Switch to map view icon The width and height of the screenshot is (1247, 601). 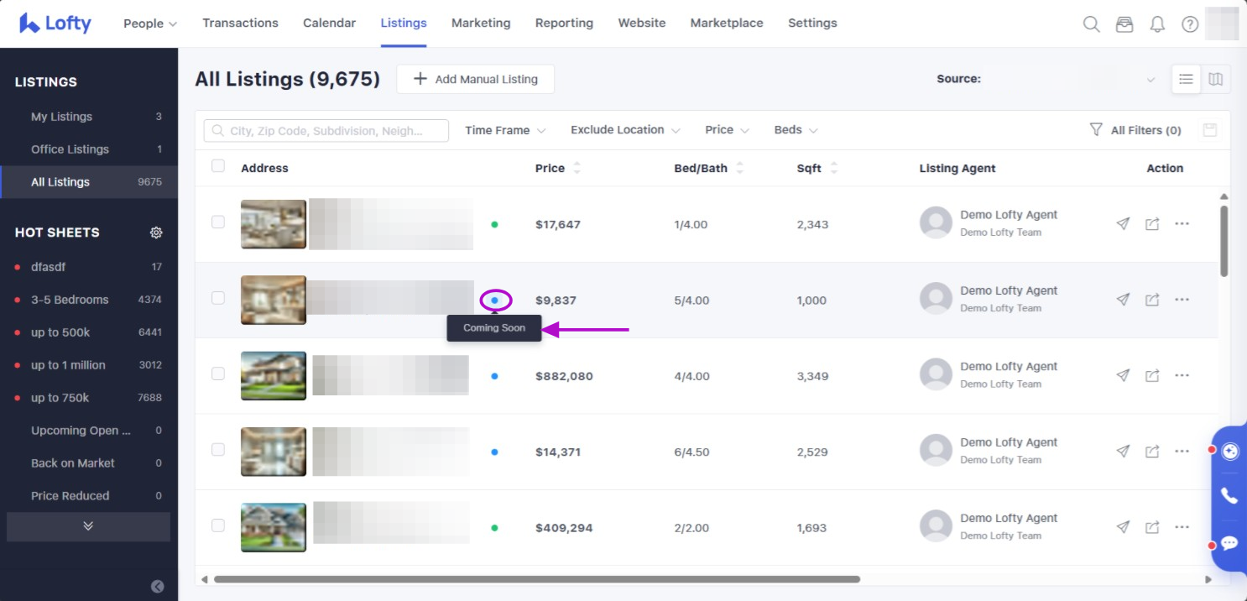[x=1215, y=79]
